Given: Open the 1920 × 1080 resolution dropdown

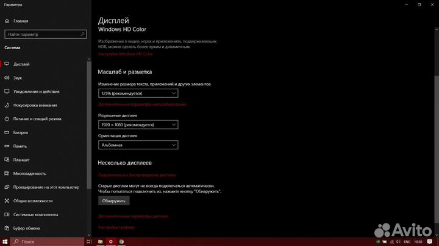Looking at the screenshot, I should pyautogui.click(x=138, y=125).
